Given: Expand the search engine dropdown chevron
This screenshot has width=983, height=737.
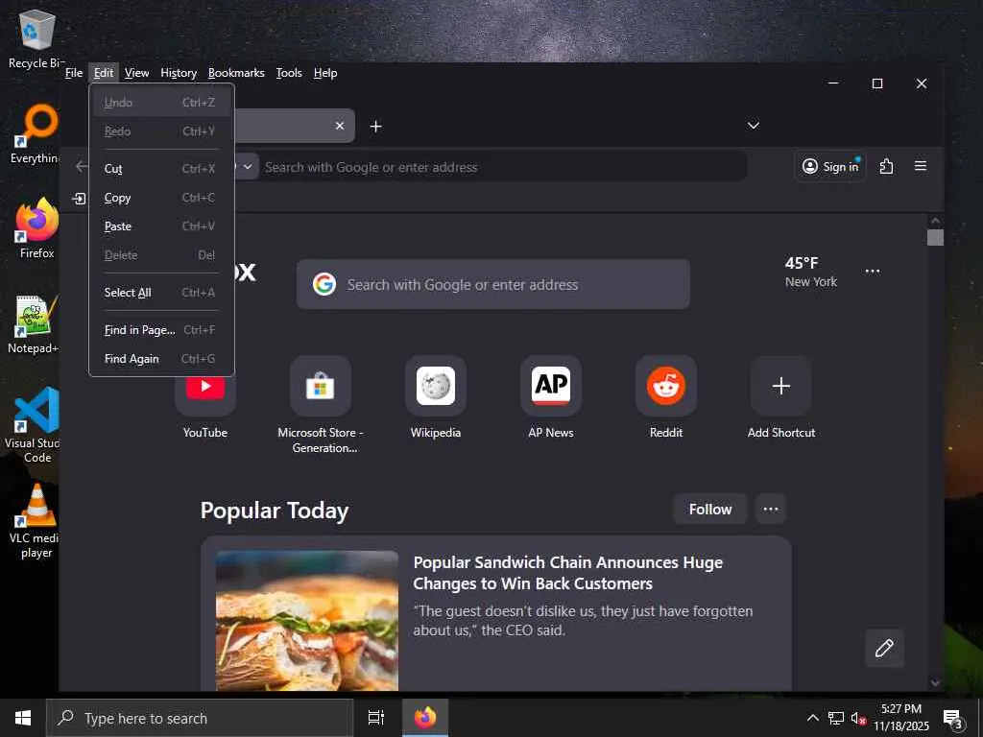Looking at the screenshot, I should [248, 167].
